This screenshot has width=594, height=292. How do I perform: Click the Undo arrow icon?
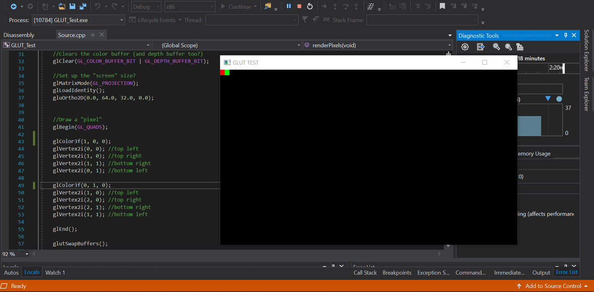click(x=98, y=7)
